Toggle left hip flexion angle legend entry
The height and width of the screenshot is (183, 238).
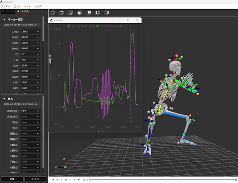point(109,26)
